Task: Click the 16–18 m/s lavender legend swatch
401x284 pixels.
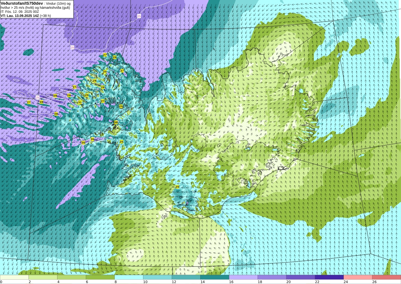Action: [x=243, y=277]
